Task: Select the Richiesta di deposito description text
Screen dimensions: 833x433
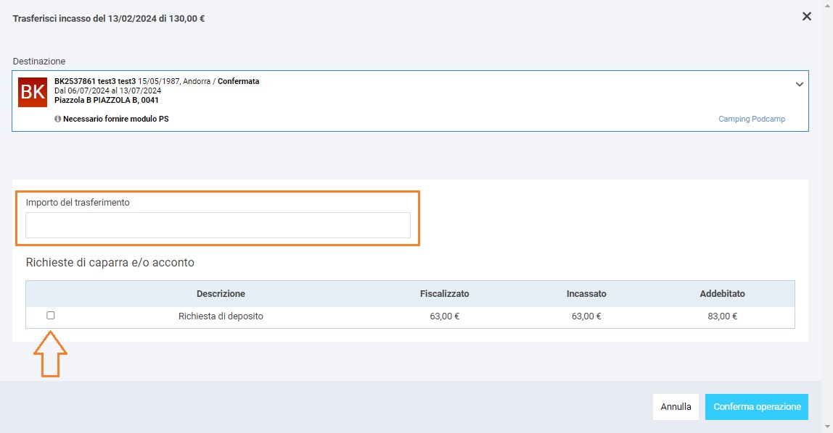Action: click(221, 316)
